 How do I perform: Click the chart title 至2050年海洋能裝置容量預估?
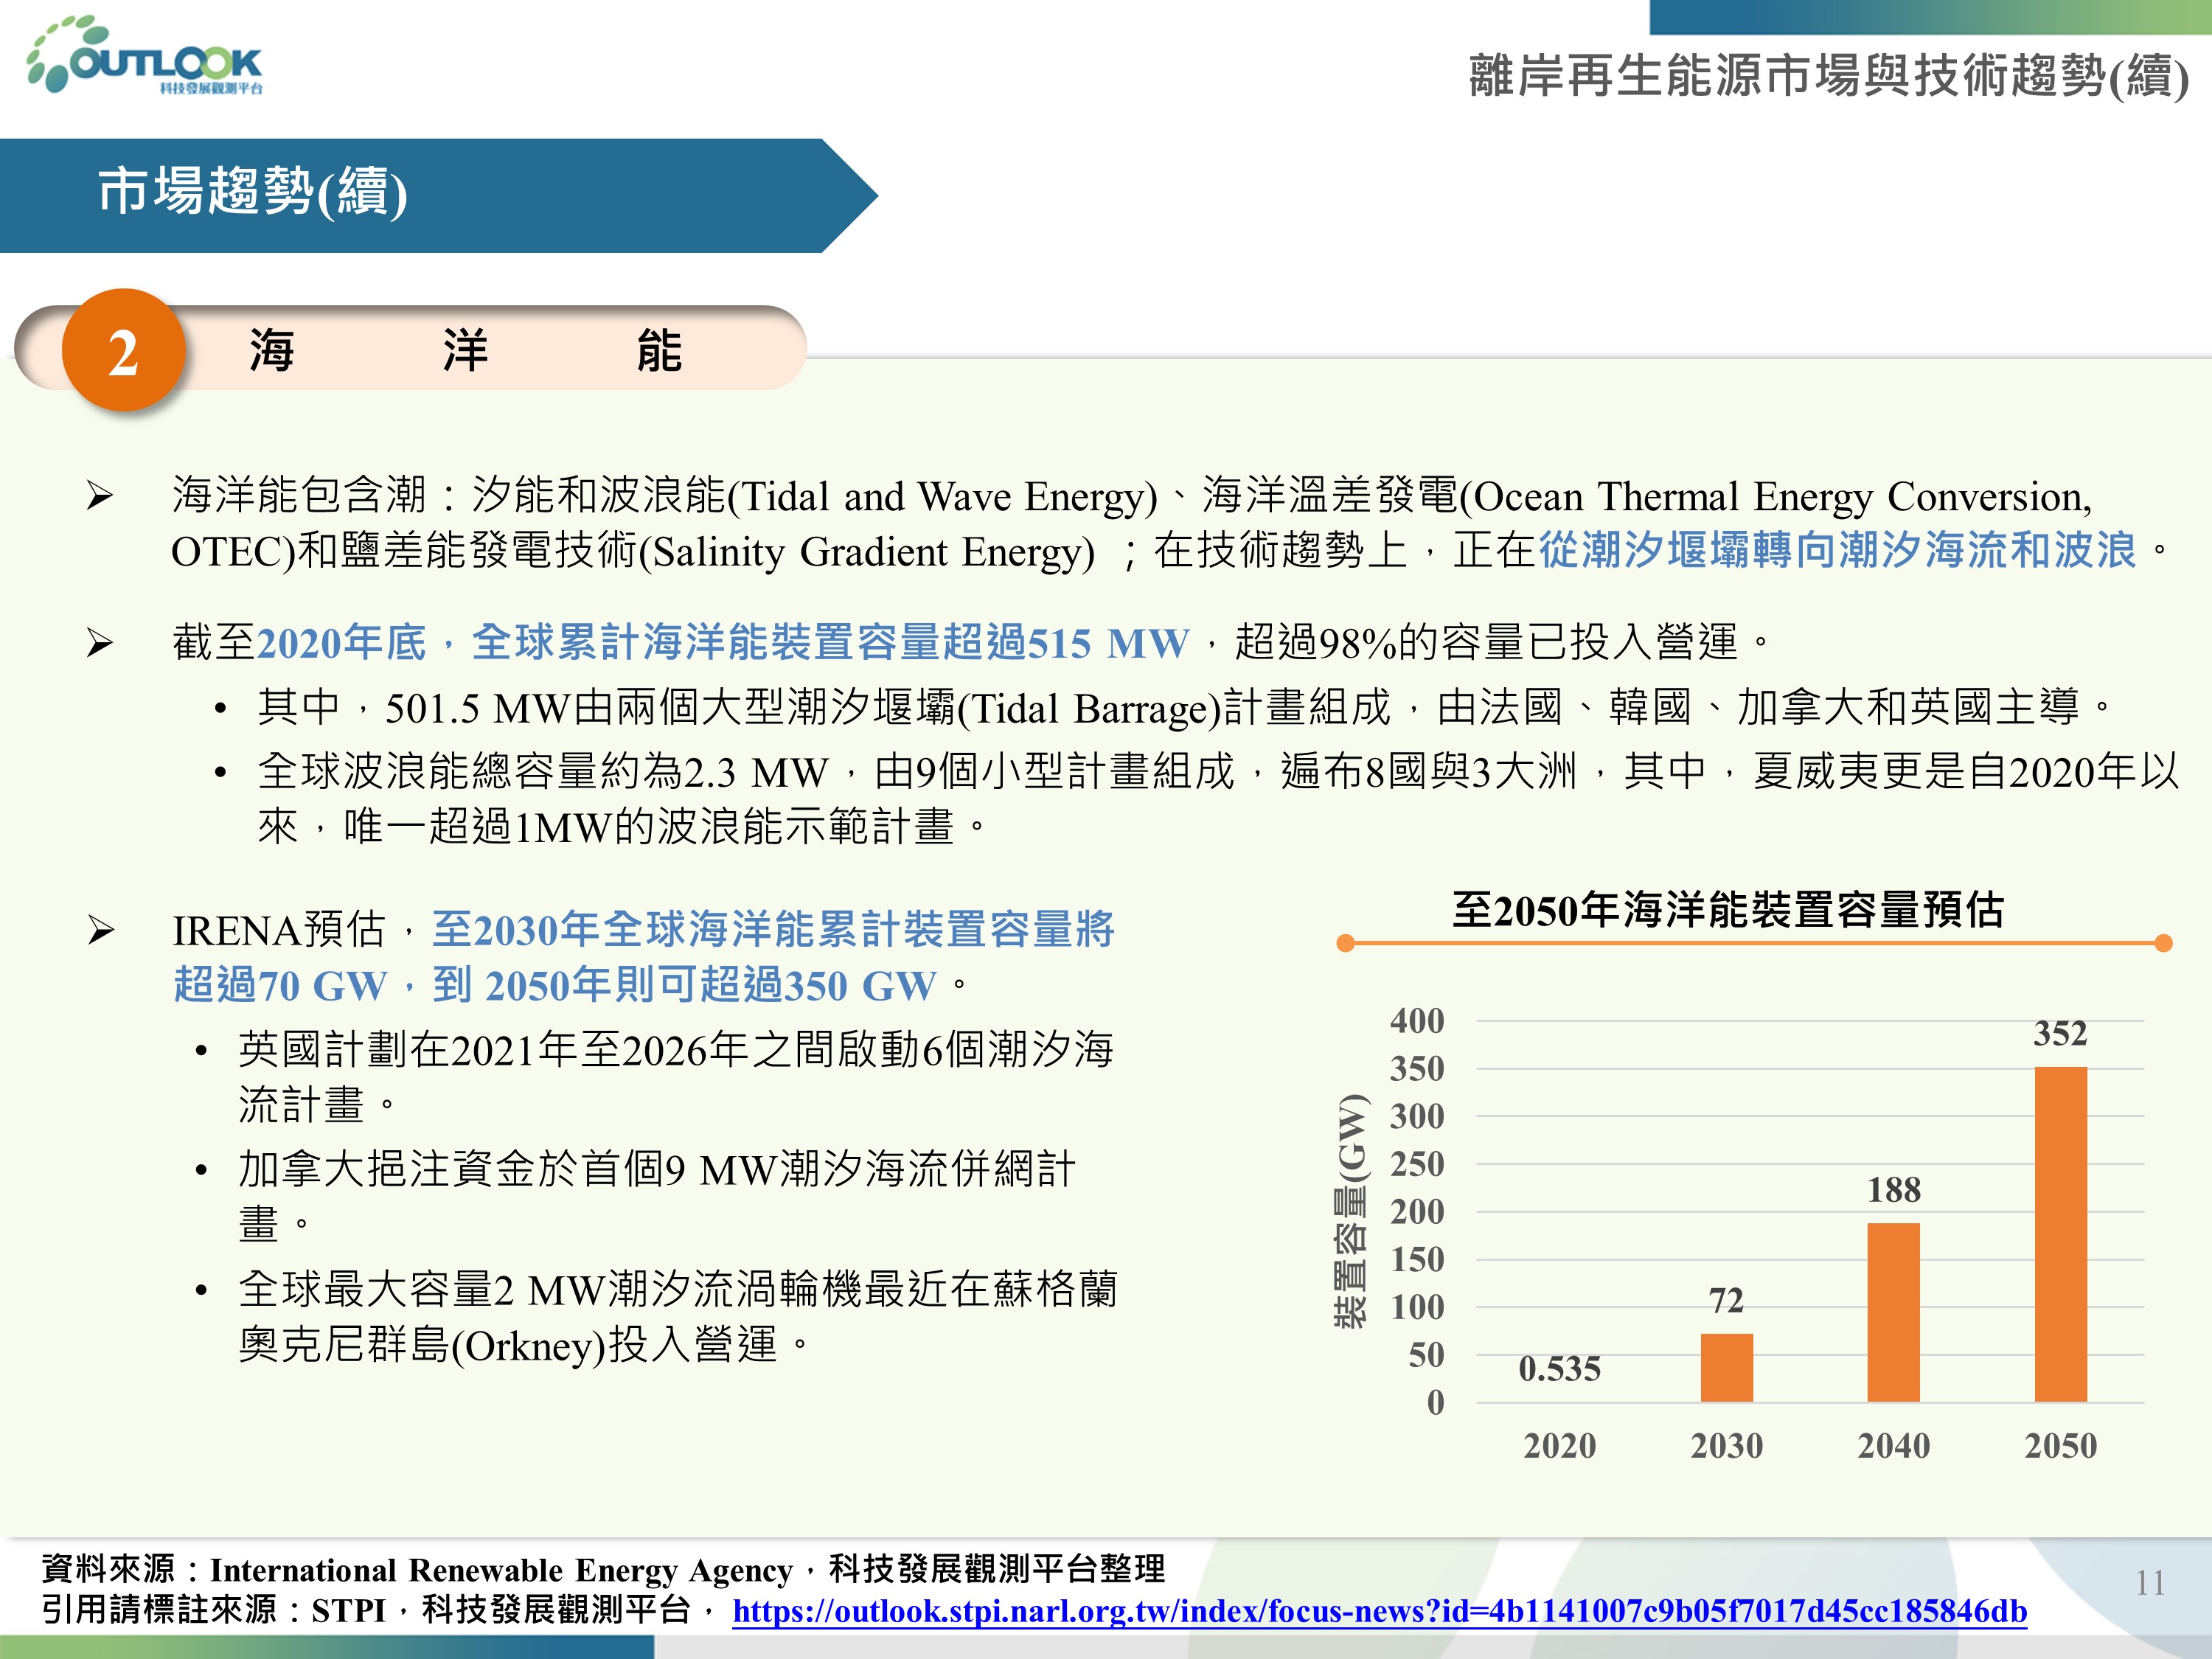(1727, 910)
